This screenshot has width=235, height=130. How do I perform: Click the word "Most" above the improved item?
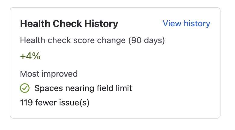(x=30, y=74)
